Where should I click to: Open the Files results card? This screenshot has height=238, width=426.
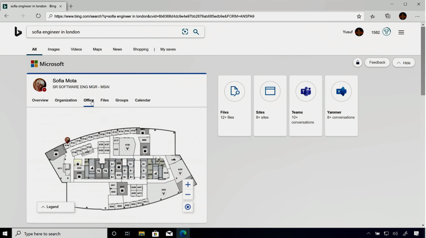234,106
